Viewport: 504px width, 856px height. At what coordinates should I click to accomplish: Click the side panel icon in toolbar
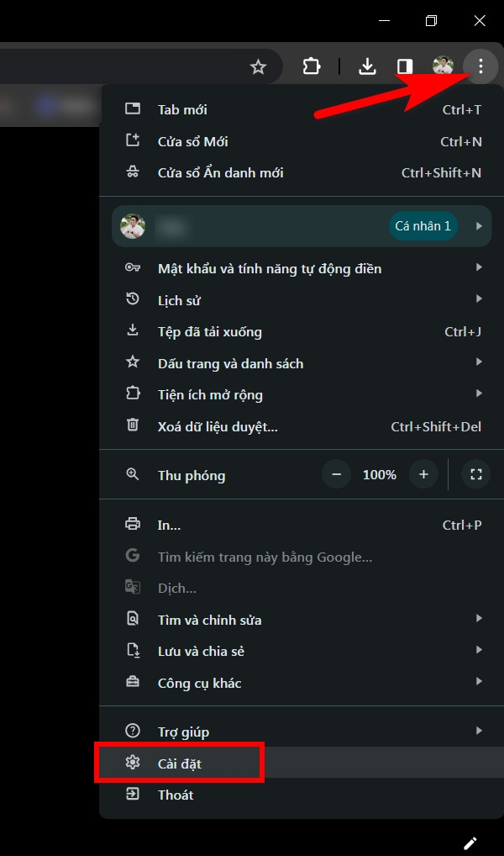tap(404, 66)
